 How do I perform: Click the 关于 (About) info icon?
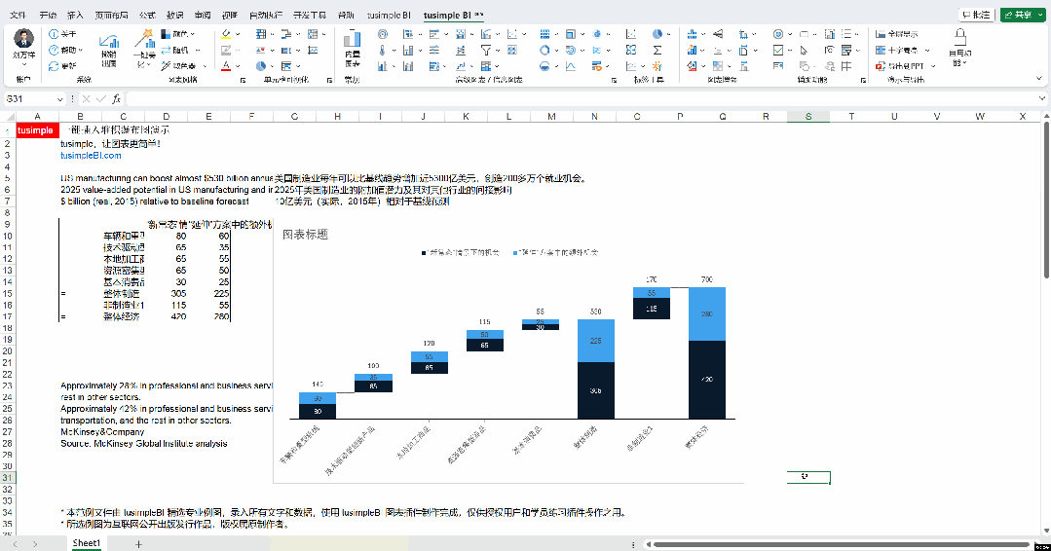point(54,34)
